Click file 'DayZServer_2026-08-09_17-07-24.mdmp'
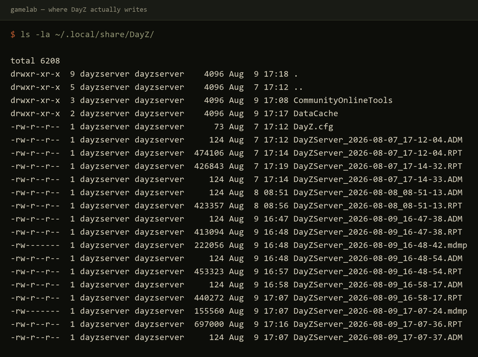The height and width of the screenshot is (357, 478). (380, 311)
